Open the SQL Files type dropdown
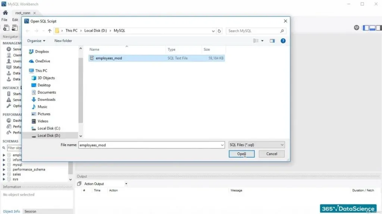Image resolution: width=382 pixels, height=214 pixels. pos(256,145)
